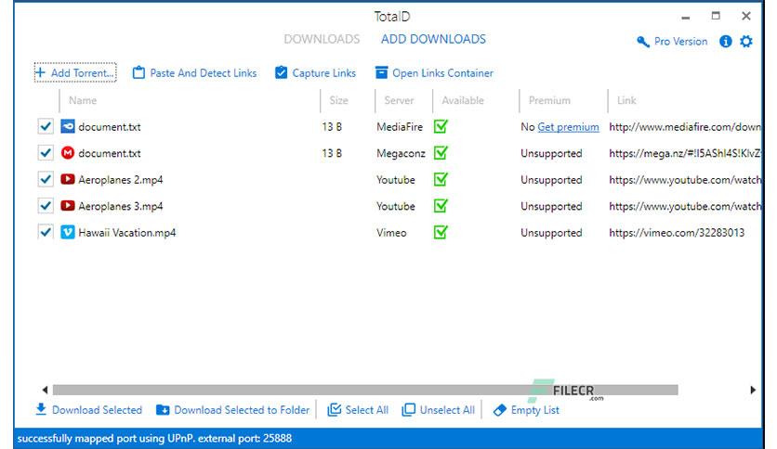Click the Vimeo icon for Hawaii Vacation.mp4
Screen dimensions: 777x449
point(68,232)
